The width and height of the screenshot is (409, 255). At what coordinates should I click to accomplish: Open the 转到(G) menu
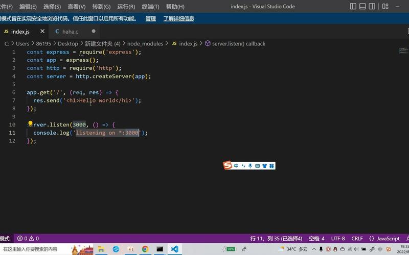(x=101, y=7)
